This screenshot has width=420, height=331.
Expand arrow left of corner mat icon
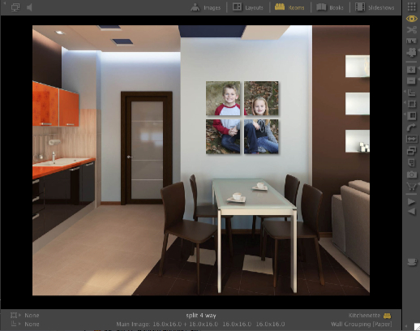click(x=405, y=92)
